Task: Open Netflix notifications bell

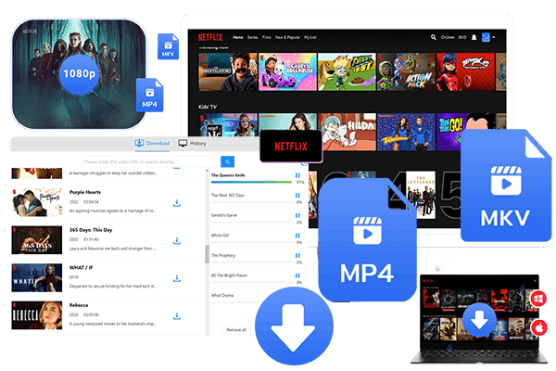Action: pos(474,37)
